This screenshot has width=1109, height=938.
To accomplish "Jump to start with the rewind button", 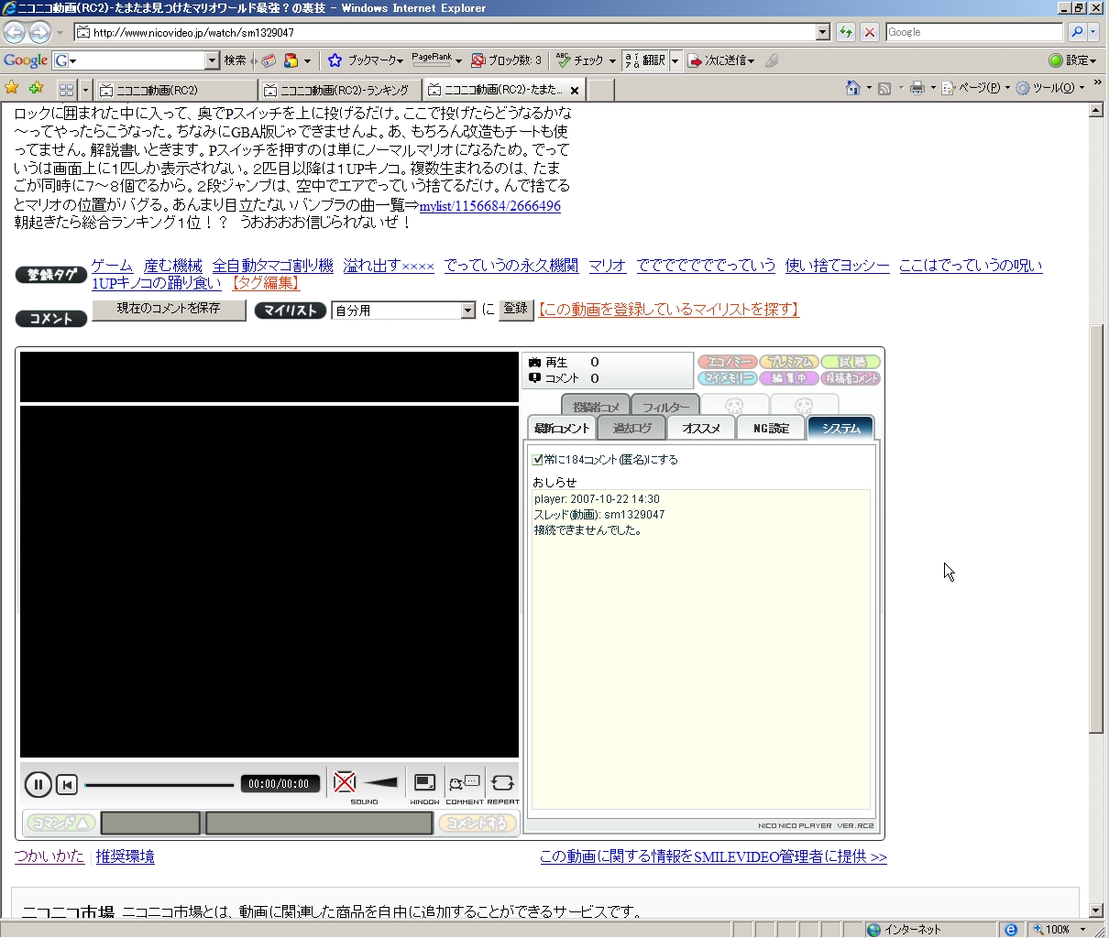I will pyautogui.click(x=67, y=784).
